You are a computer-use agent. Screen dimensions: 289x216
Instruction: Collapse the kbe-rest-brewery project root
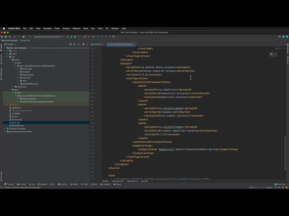(x=5, y=48)
